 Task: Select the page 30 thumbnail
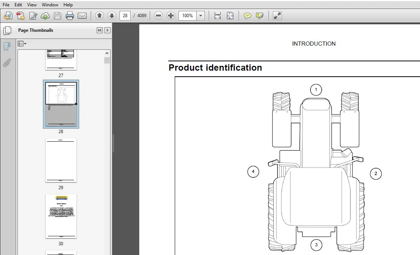pos(61,216)
